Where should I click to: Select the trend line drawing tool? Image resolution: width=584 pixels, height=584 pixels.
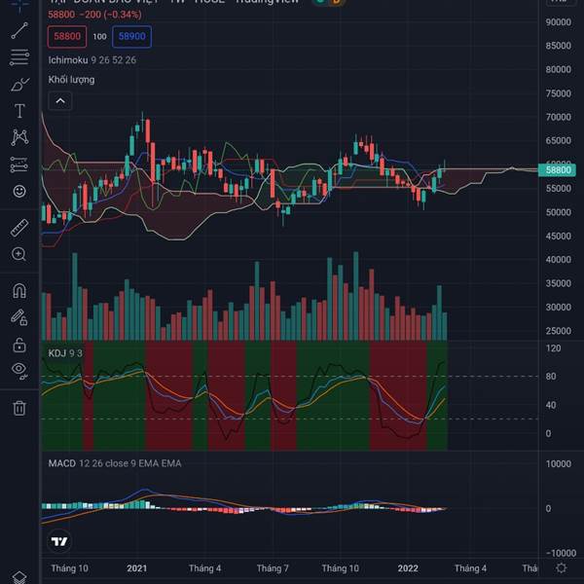tap(19, 30)
